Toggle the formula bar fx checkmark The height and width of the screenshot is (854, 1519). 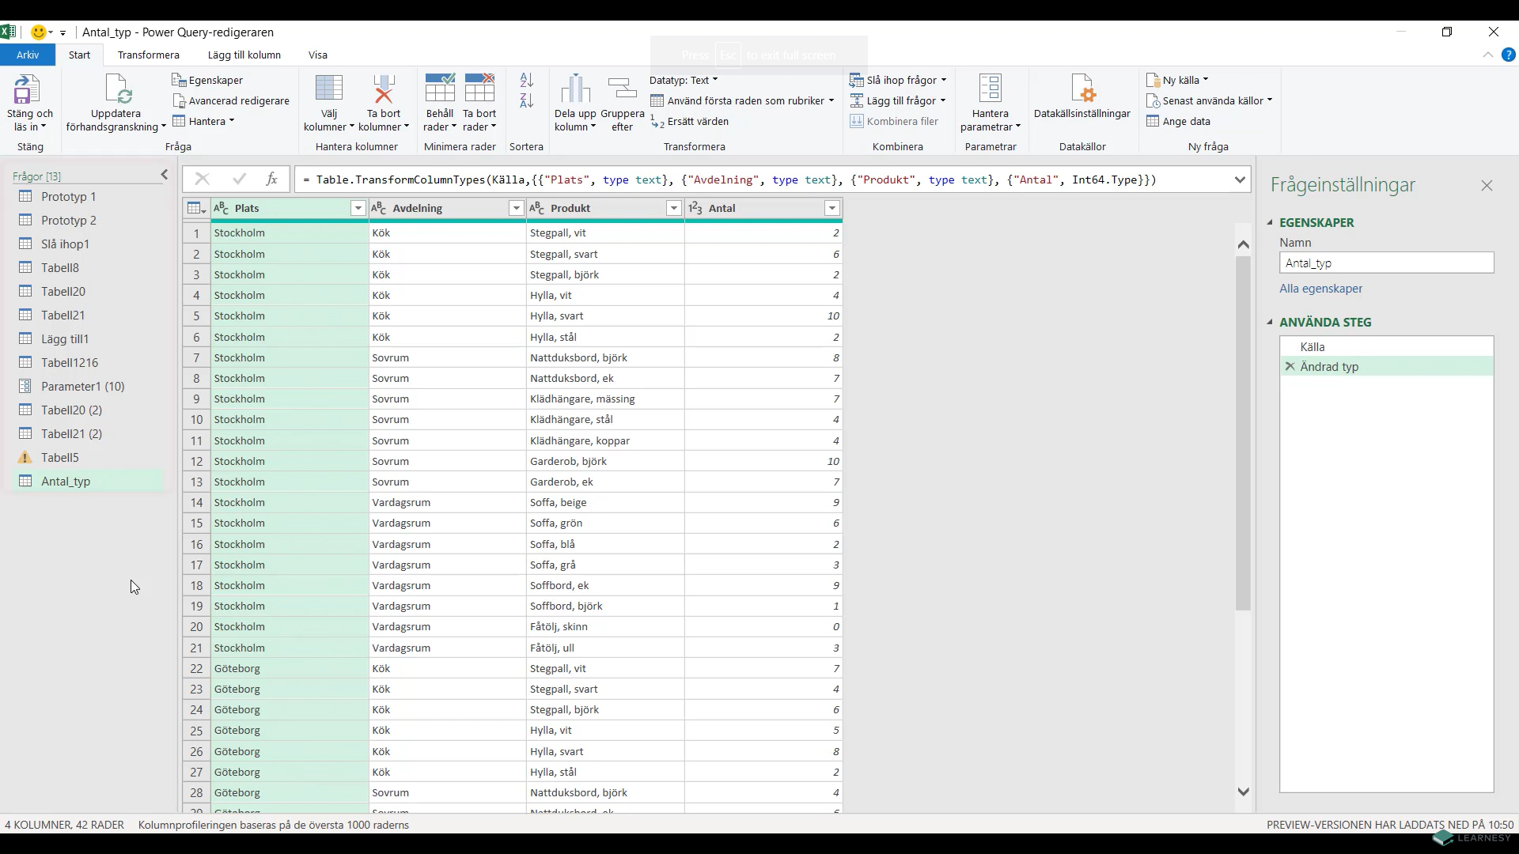[240, 179]
